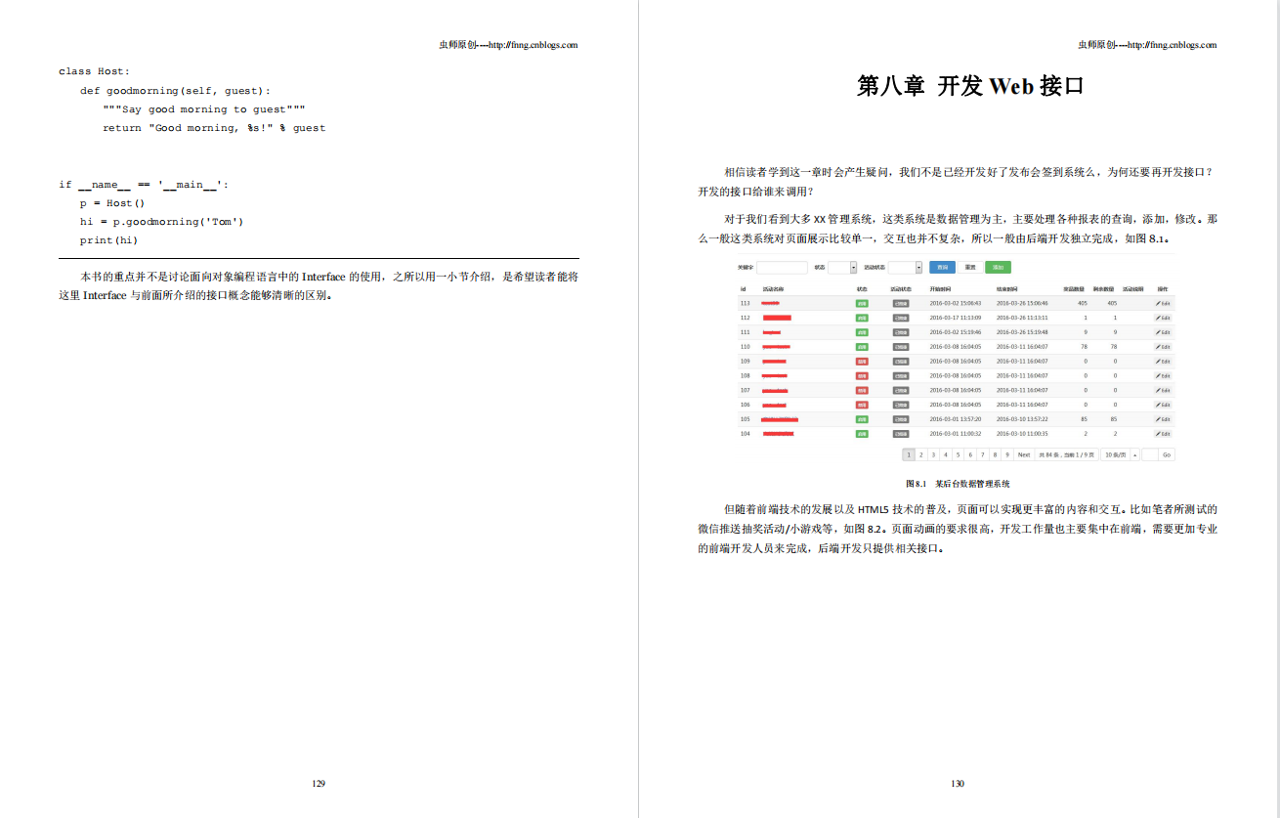Click the code line 'class Host:'
Image resolution: width=1280 pixels, height=818 pixels.
(x=95, y=71)
